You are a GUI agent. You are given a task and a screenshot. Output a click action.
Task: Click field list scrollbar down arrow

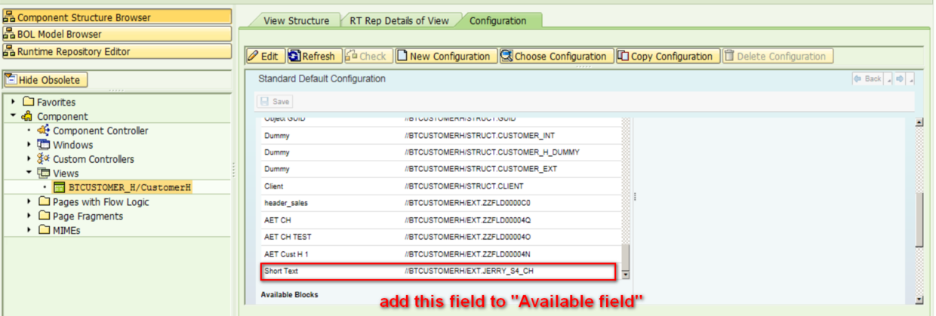[x=625, y=275]
